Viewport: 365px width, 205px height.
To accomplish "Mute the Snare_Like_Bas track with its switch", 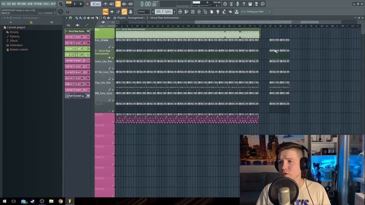I will pyautogui.click(x=113, y=68).
